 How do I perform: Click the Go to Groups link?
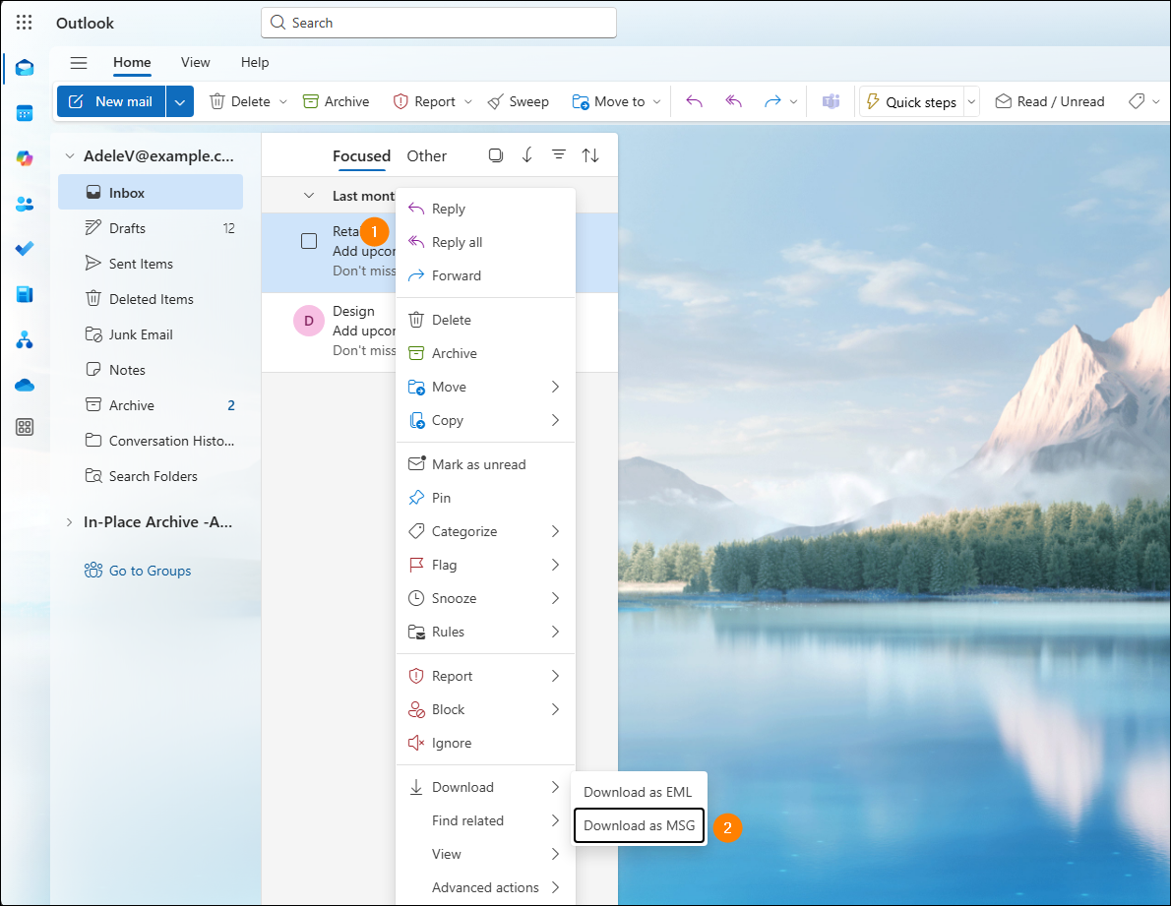[150, 571]
